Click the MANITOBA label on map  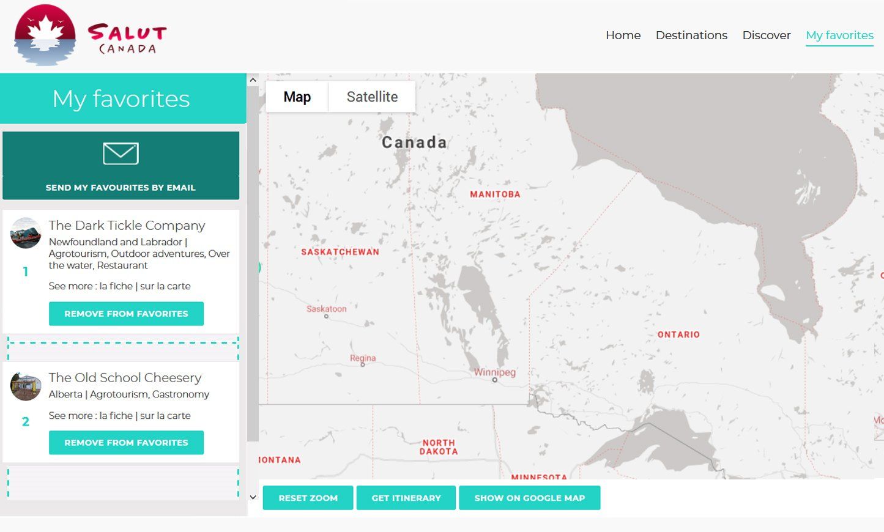coord(495,194)
